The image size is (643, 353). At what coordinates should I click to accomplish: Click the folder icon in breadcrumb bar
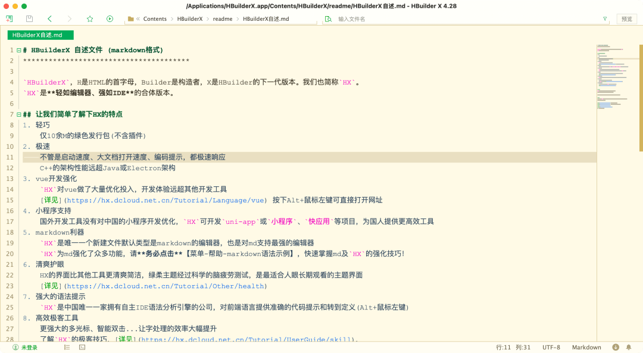[x=131, y=19]
